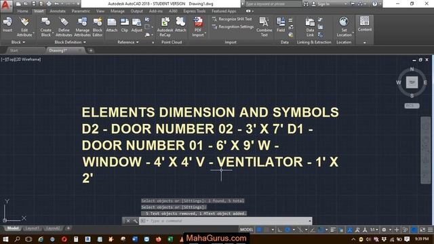
Task: Start the PDF Import tool
Action: click(x=198, y=26)
